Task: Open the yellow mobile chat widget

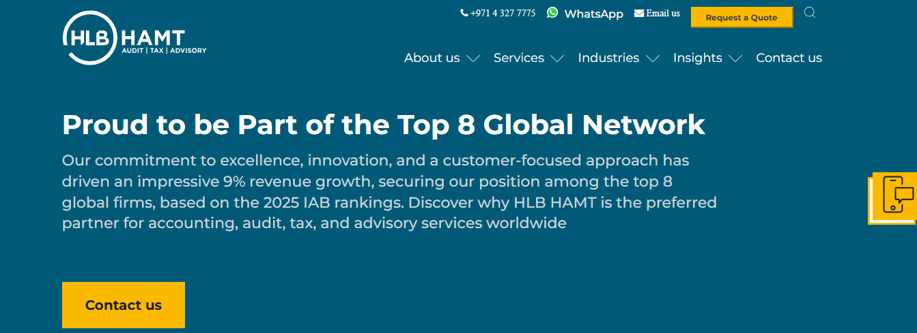Action: click(x=894, y=197)
